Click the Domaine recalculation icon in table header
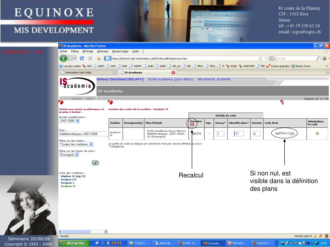330x247 pixels. (192, 124)
